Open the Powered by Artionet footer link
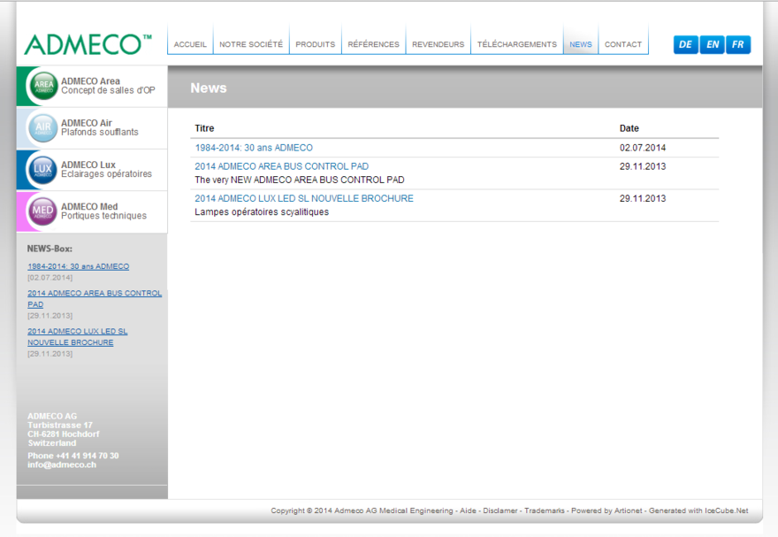The width and height of the screenshot is (778, 537). coord(606,510)
